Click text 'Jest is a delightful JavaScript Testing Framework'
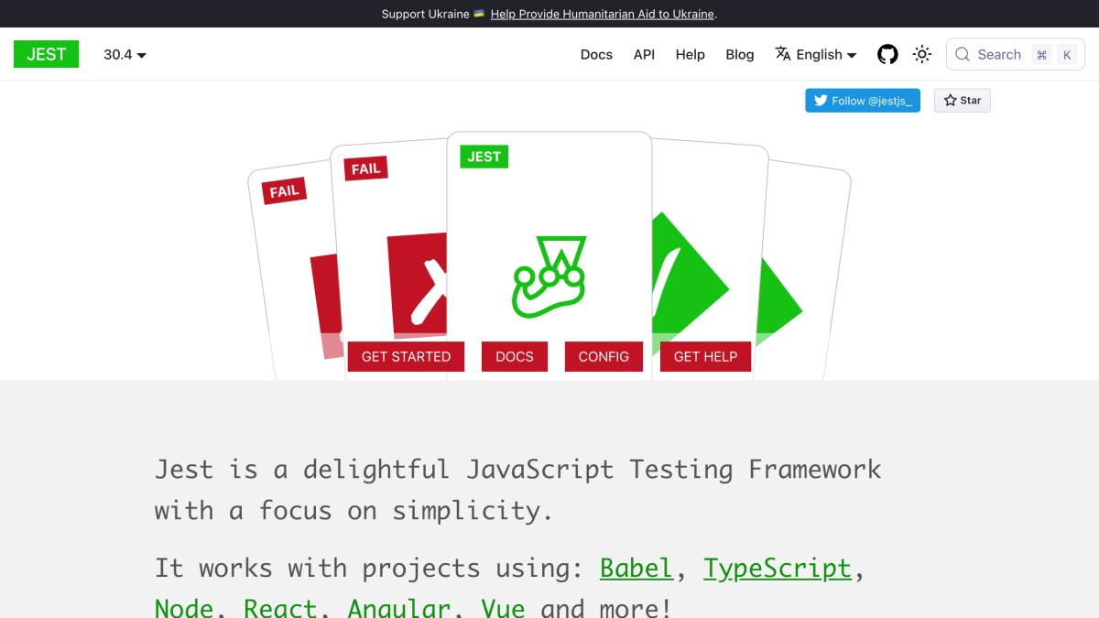1099x618 pixels. [x=517, y=470]
